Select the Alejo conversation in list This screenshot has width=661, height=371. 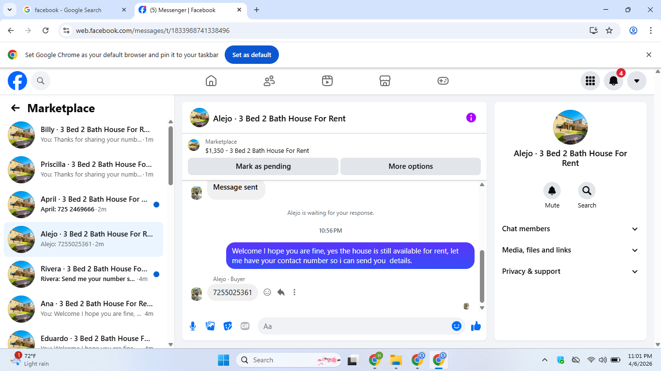[x=83, y=239]
